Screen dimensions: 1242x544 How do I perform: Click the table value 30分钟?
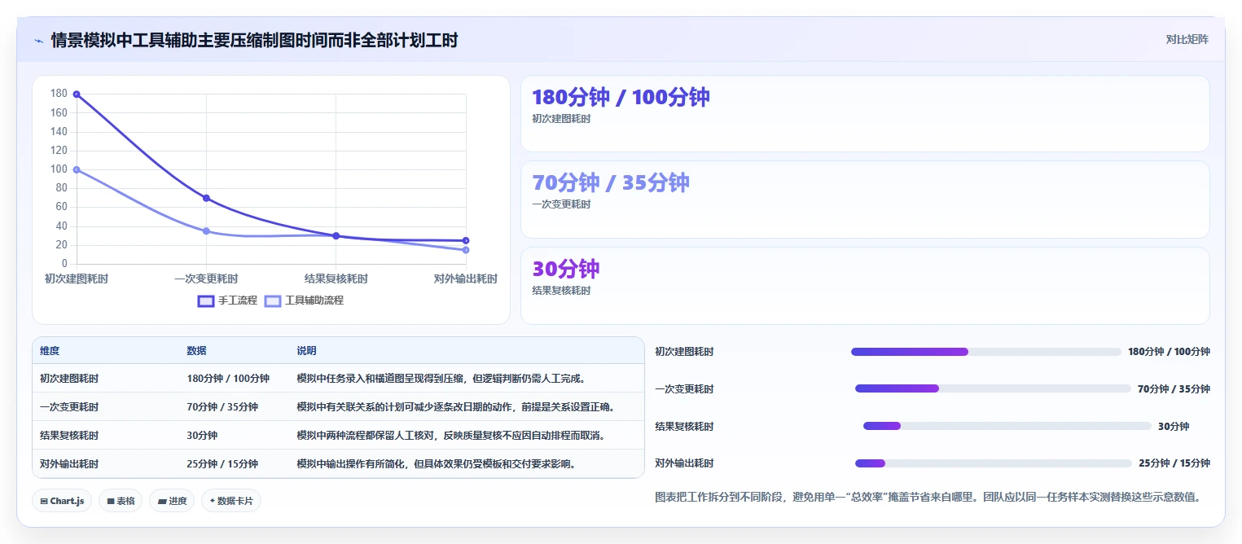[202, 436]
